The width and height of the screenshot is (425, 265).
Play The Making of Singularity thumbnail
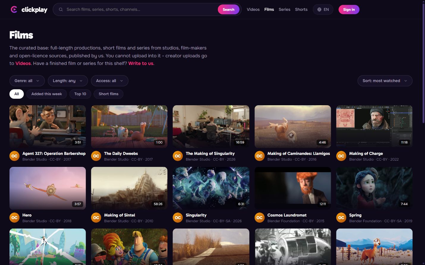211,127
